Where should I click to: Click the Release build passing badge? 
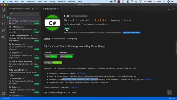[x=66, y=57]
